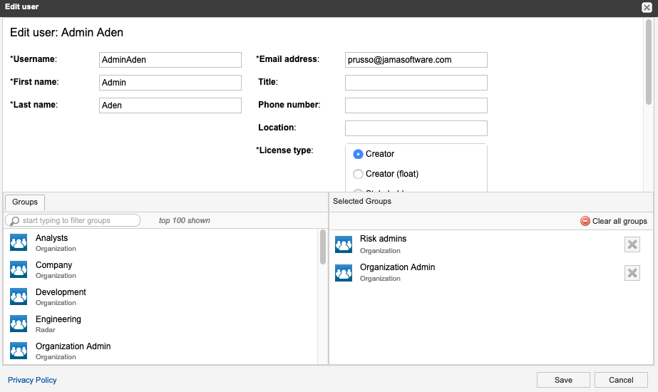658x392 pixels.
Task: Click the Selected Groups header
Action: (362, 202)
